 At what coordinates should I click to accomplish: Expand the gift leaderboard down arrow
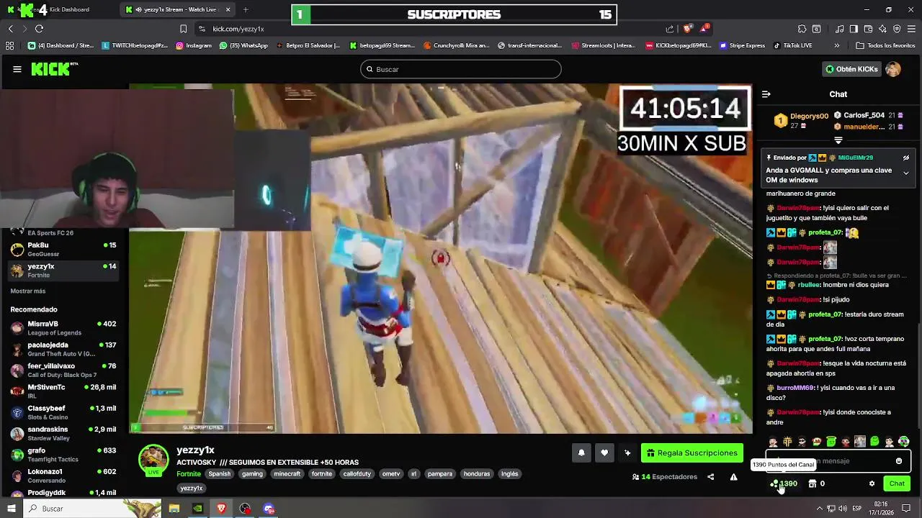pyautogui.click(x=838, y=140)
